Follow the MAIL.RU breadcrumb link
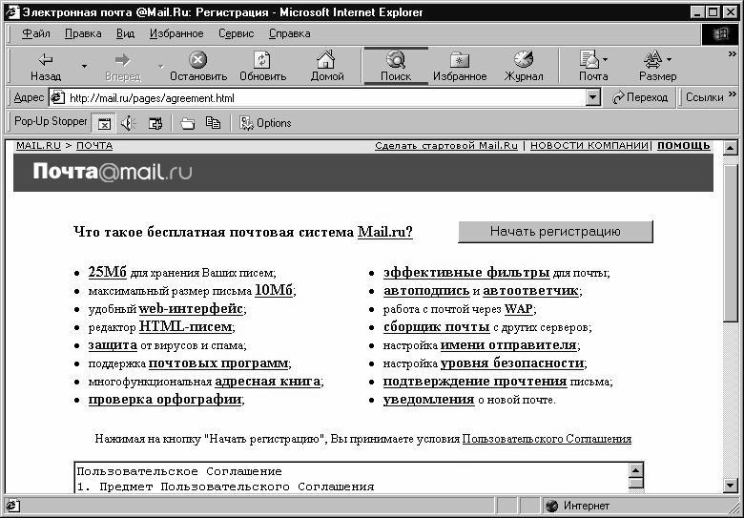Screen dimensions: 744x518 coord(38,146)
